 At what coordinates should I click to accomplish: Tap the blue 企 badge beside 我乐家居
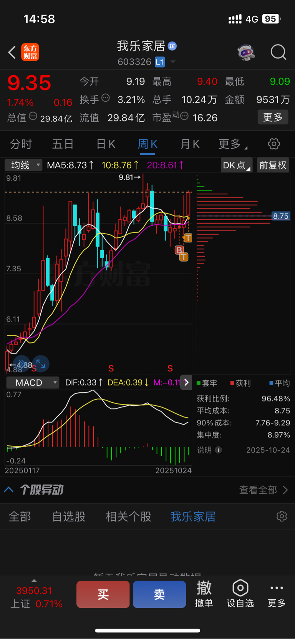pos(172,46)
